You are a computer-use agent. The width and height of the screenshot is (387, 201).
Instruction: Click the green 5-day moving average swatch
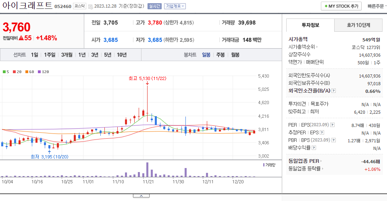click(4, 72)
